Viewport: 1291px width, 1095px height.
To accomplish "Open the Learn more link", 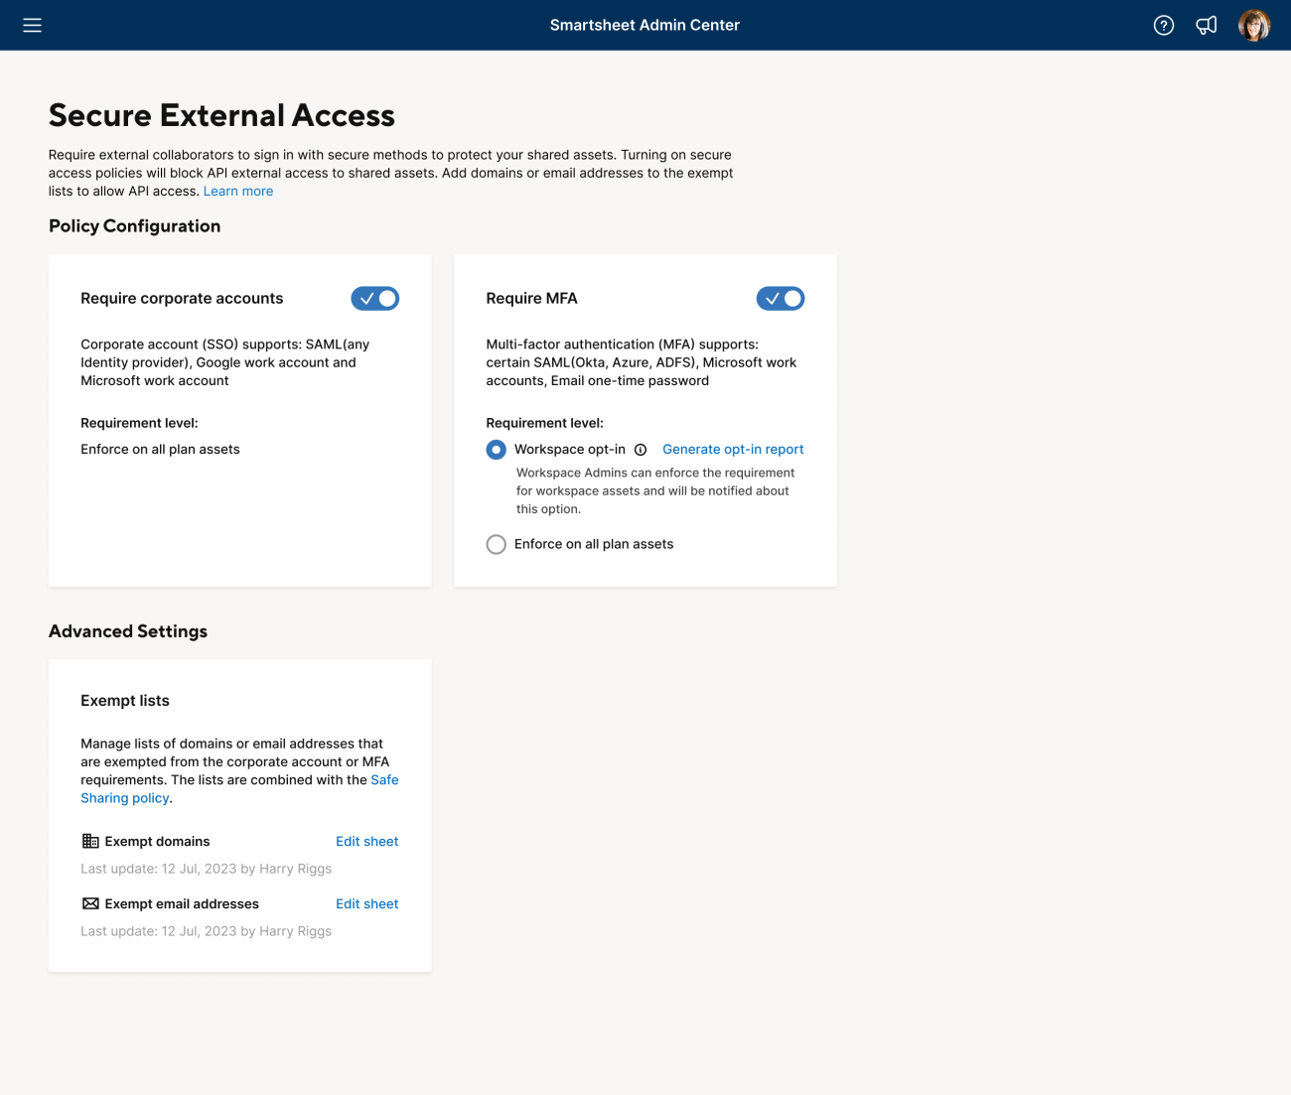I will 237,191.
